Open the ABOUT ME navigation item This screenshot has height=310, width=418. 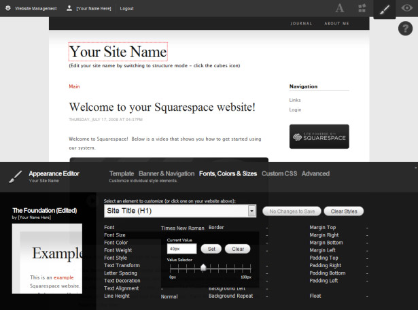336,24
